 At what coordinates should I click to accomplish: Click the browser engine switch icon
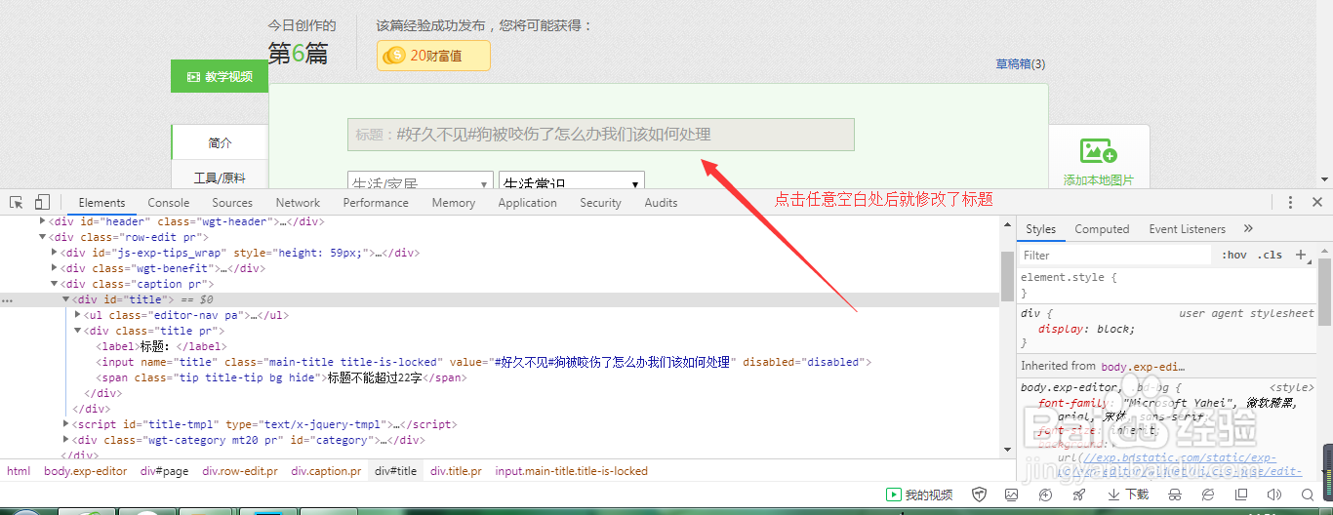coord(1208,495)
